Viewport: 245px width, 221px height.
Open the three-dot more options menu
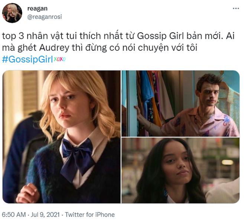(236, 9)
